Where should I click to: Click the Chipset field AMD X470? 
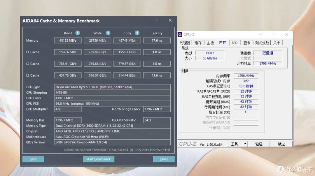[112, 131]
